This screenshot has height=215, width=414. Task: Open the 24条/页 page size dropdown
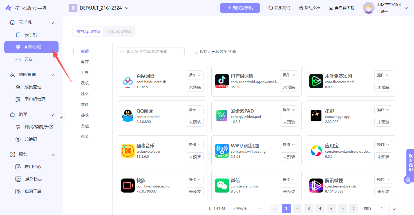pyautogui.click(x=248, y=209)
